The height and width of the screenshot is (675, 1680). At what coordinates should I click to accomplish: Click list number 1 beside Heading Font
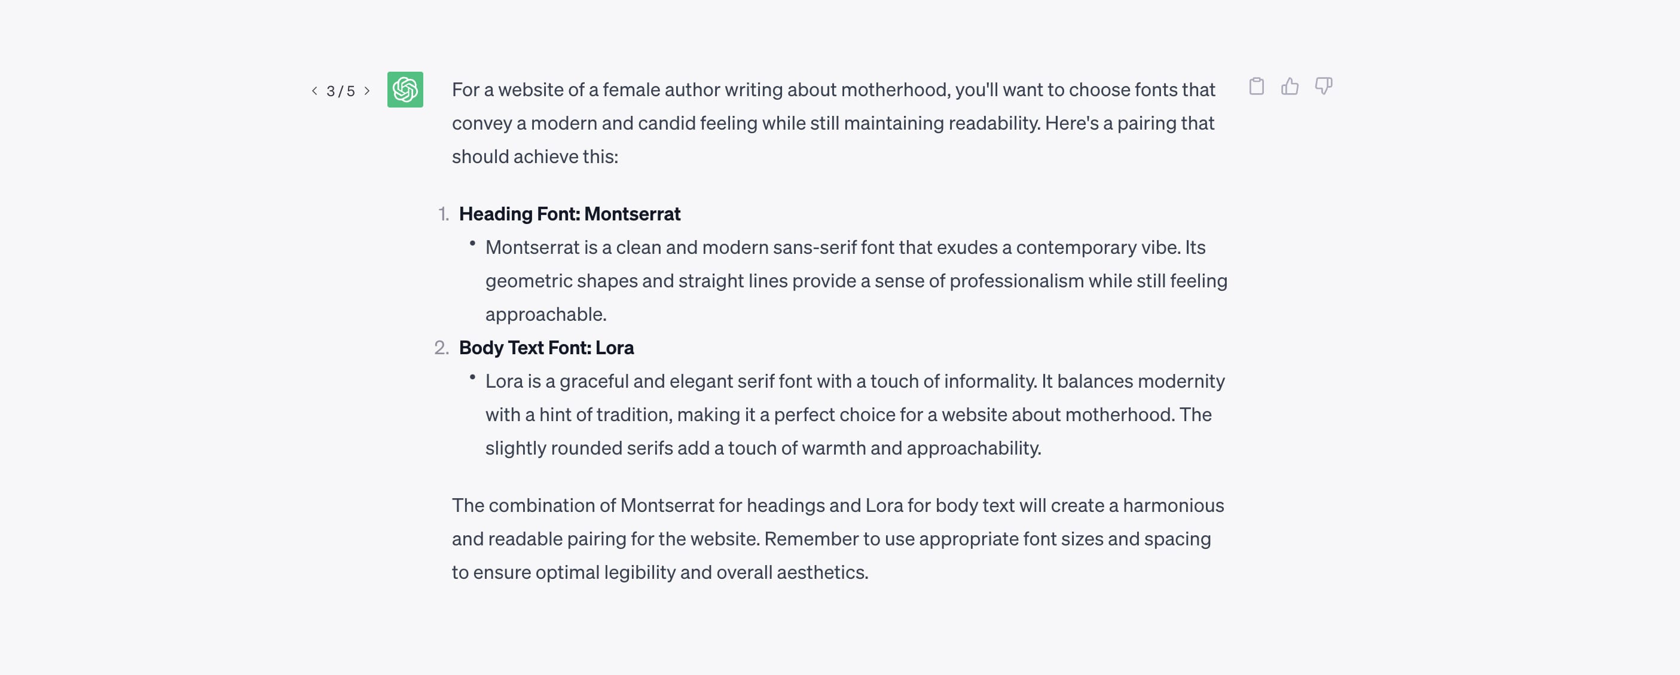[444, 214]
